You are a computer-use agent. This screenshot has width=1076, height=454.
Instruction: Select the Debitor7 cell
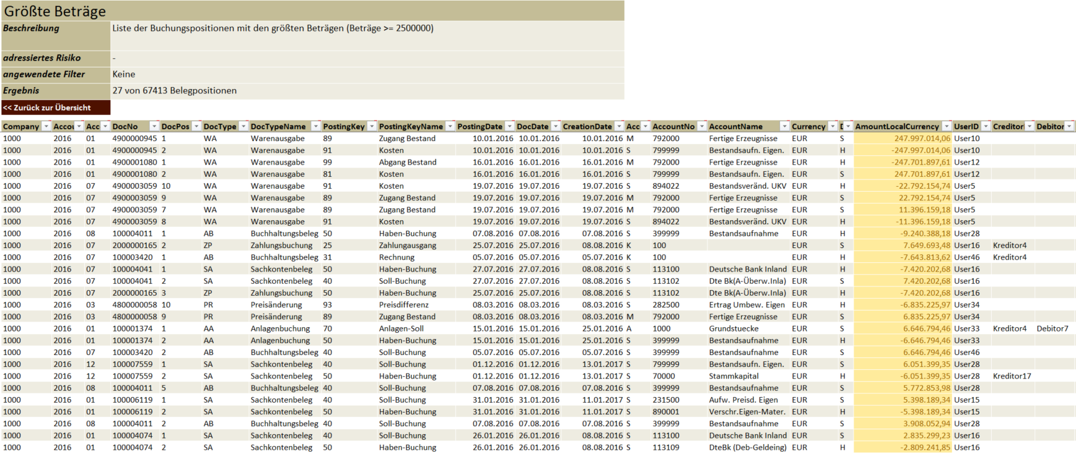[x=1052, y=328]
